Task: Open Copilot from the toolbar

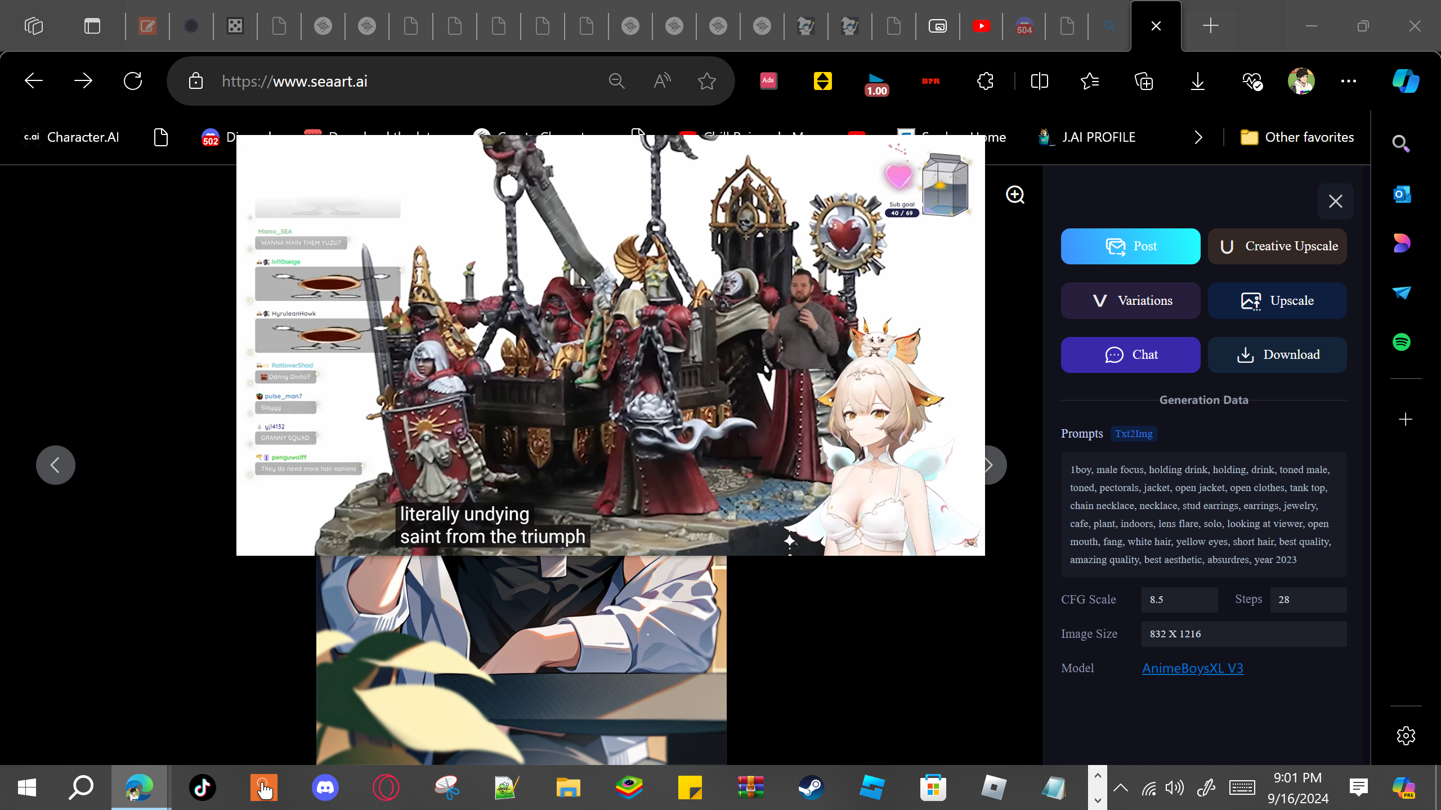Action: 1406,81
